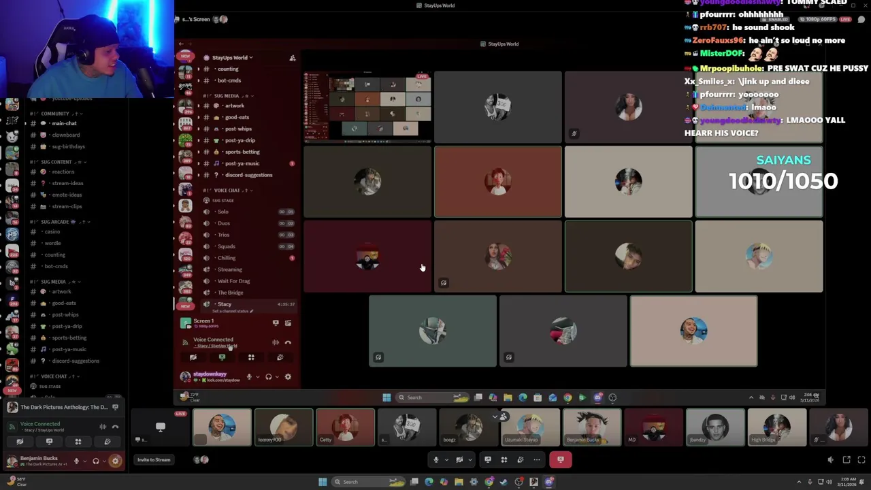Image resolution: width=871 pixels, height=490 pixels.
Task: Open staydownkayy settings gear in streamed Discord
Action: [x=288, y=376]
